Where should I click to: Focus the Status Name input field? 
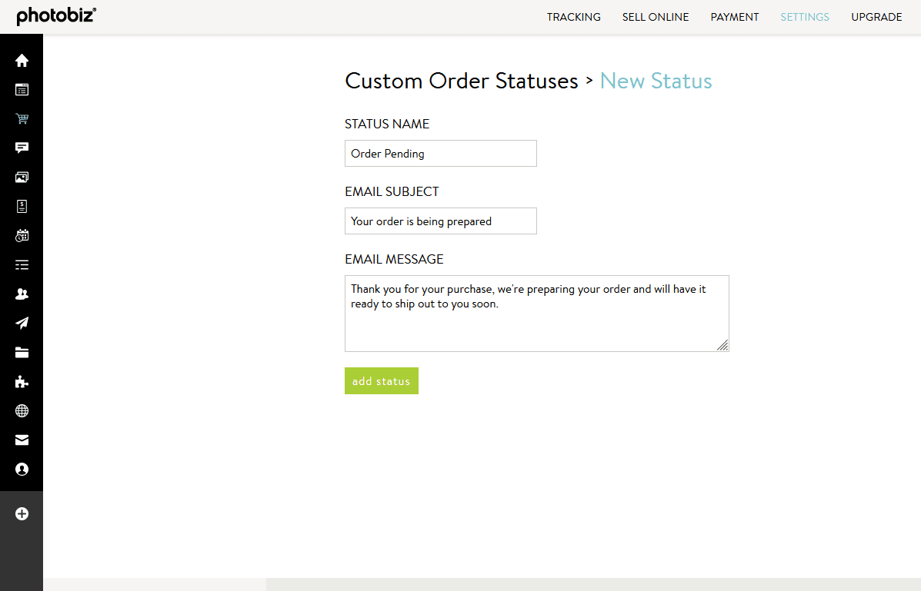(441, 153)
